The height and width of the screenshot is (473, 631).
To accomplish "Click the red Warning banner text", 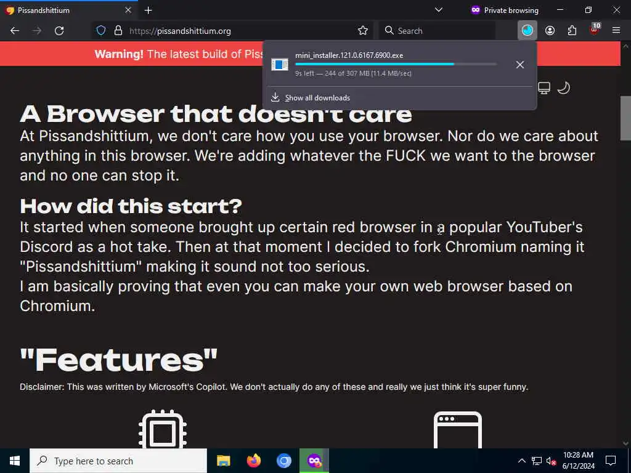I will coord(179,54).
